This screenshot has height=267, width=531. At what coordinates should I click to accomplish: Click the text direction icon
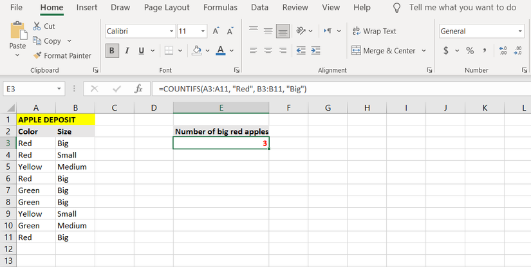coord(328,31)
